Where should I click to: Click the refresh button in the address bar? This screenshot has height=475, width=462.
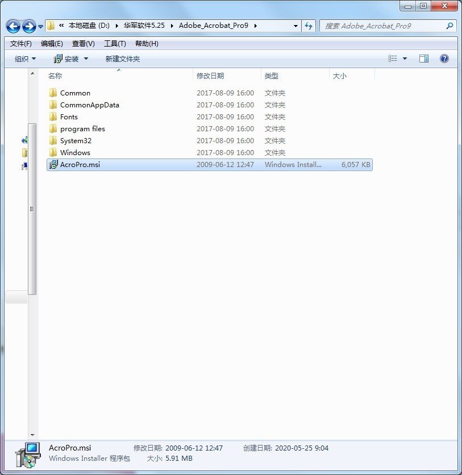[x=307, y=26]
